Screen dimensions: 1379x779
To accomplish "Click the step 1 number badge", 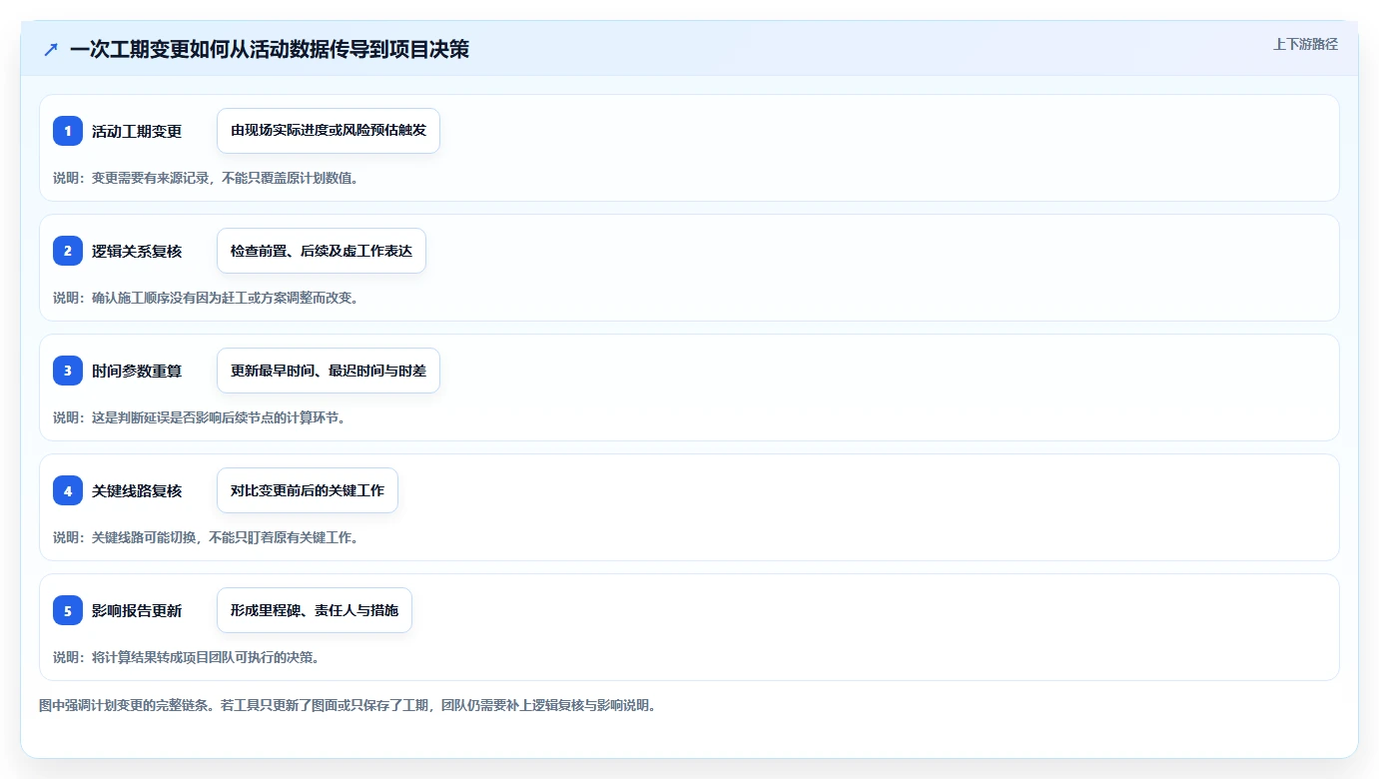I will [x=68, y=131].
